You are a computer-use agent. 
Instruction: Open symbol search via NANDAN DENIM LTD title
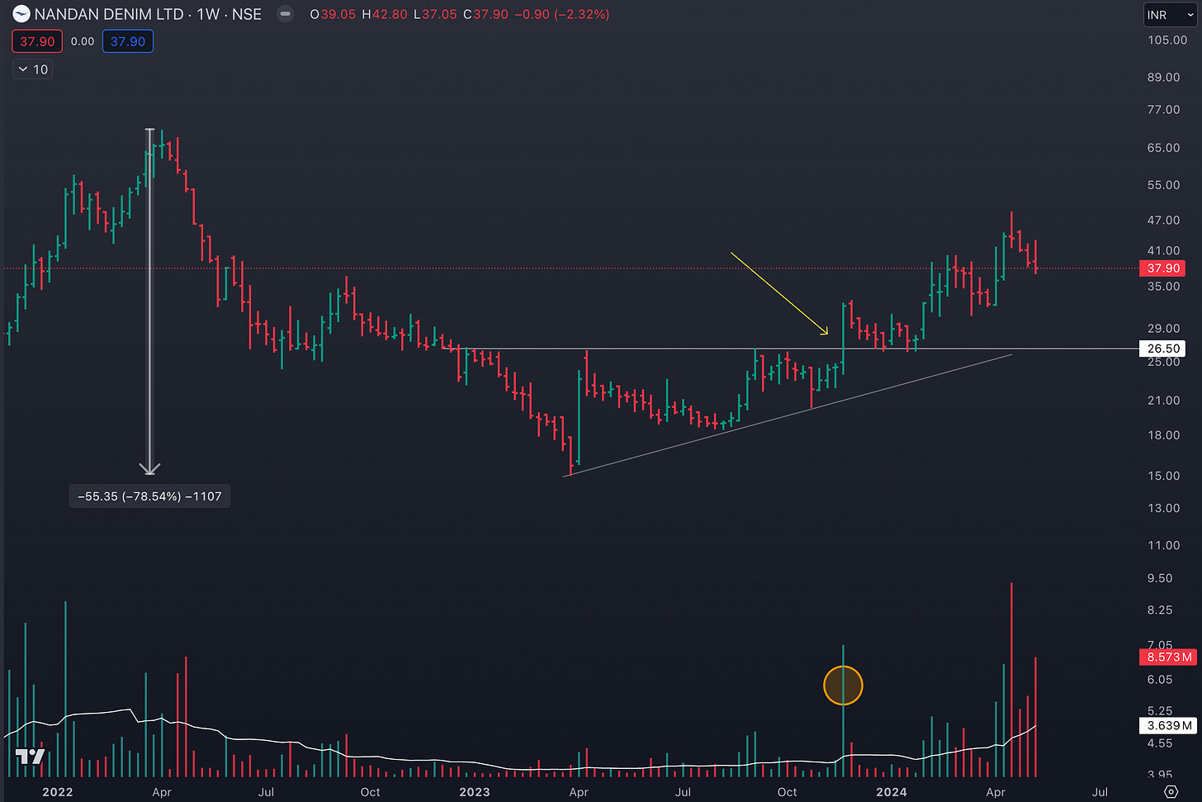point(148,14)
